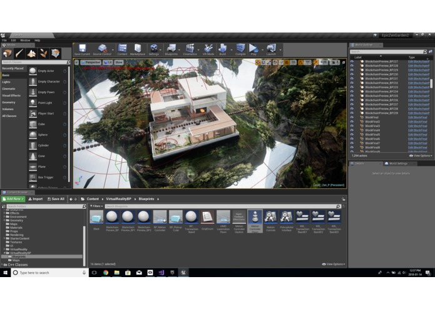Open the Edit menu
Screen dimensions: 435x309
pos(13,41)
